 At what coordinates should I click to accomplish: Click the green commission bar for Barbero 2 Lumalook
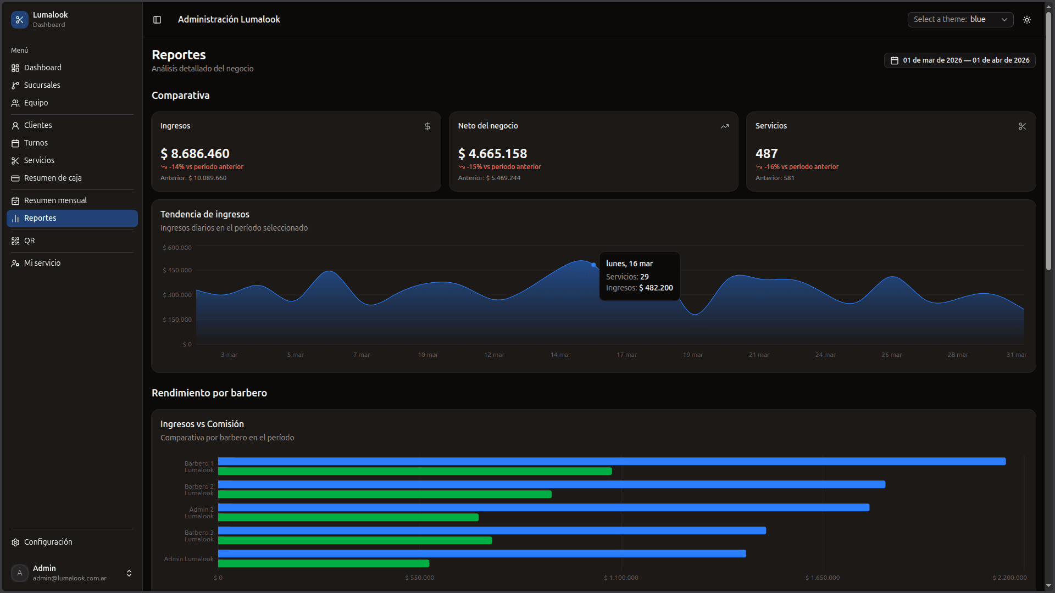pyautogui.click(x=385, y=494)
